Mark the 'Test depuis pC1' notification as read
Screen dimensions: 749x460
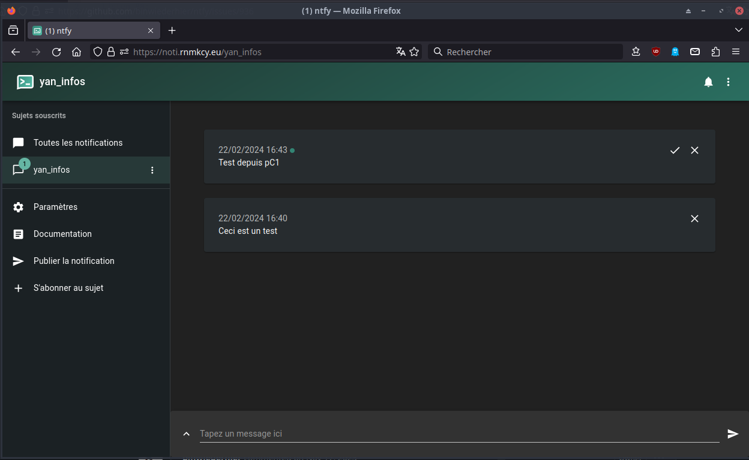click(x=675, y=151)
